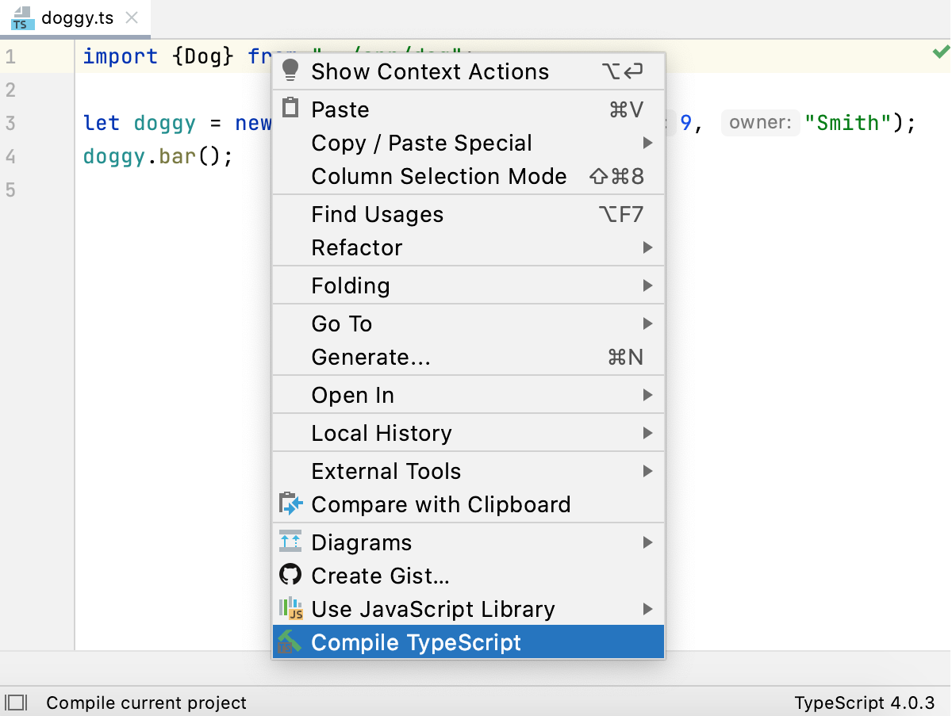The image size is (952, 716).
Task: Click the Compare with Clipboard icon
Action: 290,504
